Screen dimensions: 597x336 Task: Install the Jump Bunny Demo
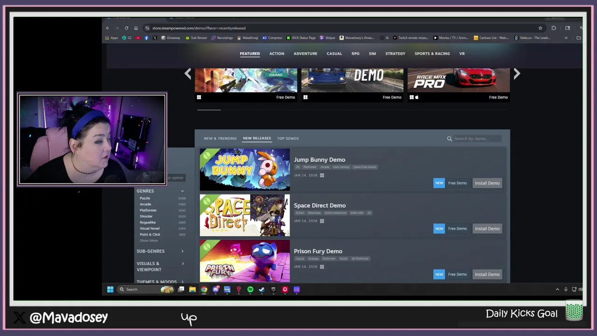487,183
